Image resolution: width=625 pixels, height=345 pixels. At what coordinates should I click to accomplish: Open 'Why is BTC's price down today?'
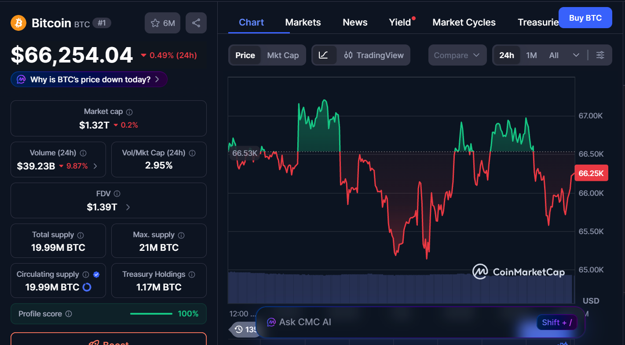(89, 80)
